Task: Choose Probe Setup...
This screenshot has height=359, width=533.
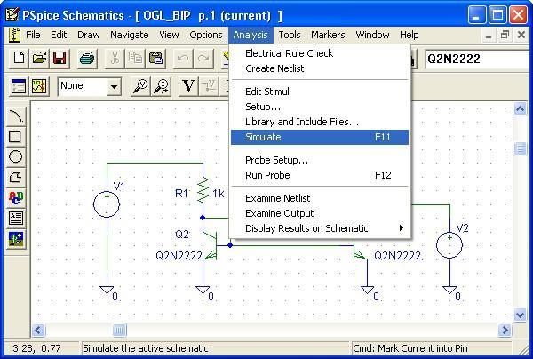Action: [320, 160]
